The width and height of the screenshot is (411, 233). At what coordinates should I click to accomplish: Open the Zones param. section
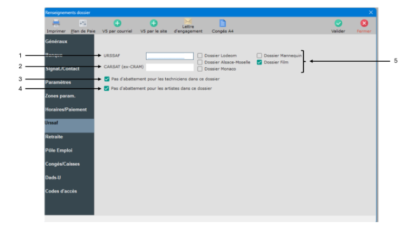tap(69, 96)
